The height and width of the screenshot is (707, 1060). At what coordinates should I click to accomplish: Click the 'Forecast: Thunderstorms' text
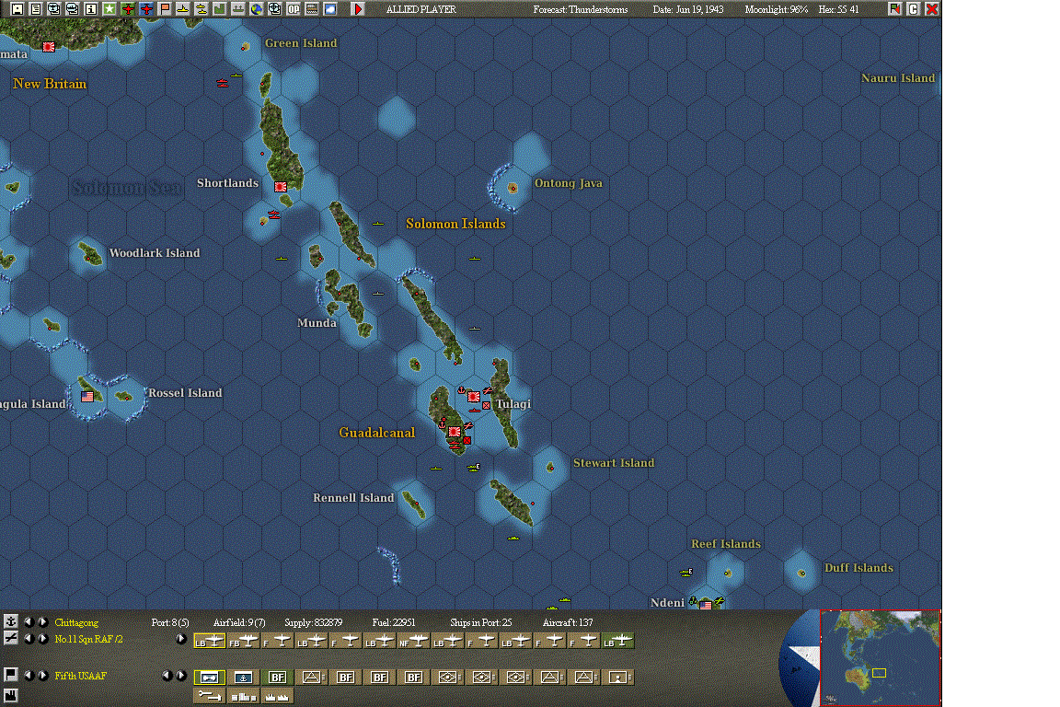point(580,9)
